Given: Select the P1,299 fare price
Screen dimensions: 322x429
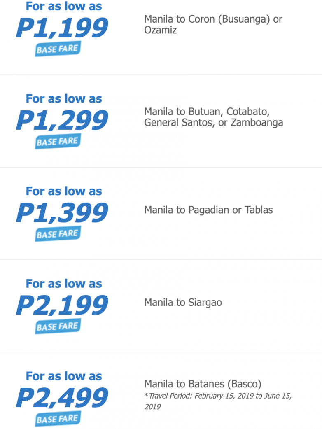Looking at the screenshot, I should coord(62,120).
